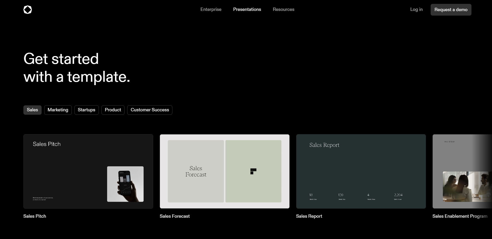Click the 2,204 metric in Sales Report
492x239 pixels.
click(398, 195)
